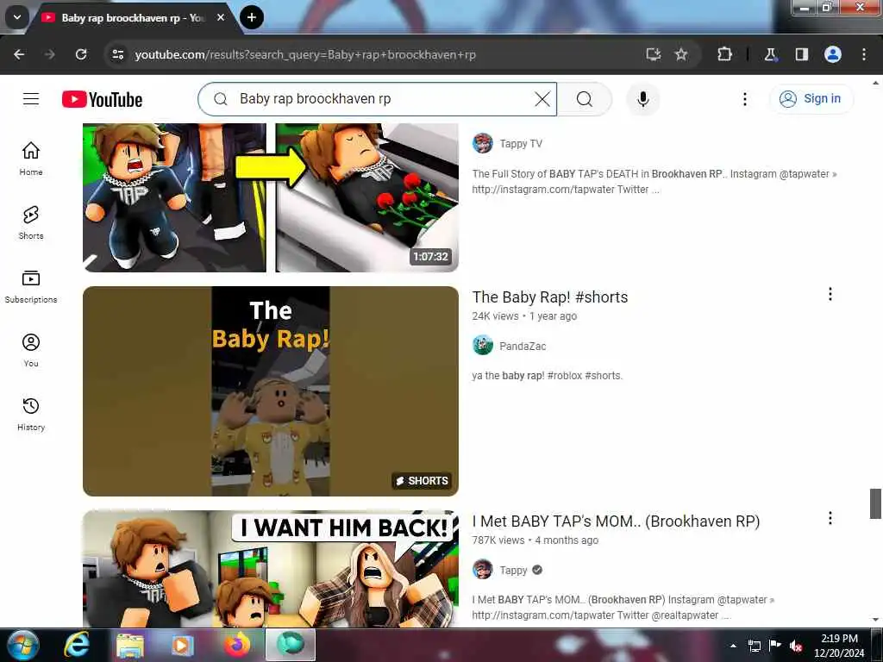Bookmark this page with star

coord(681,54)
